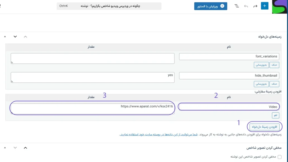This screenshot has width=288, height=162.
Task: Click the redo arrow in top toolbar
Action: [255, 6]
